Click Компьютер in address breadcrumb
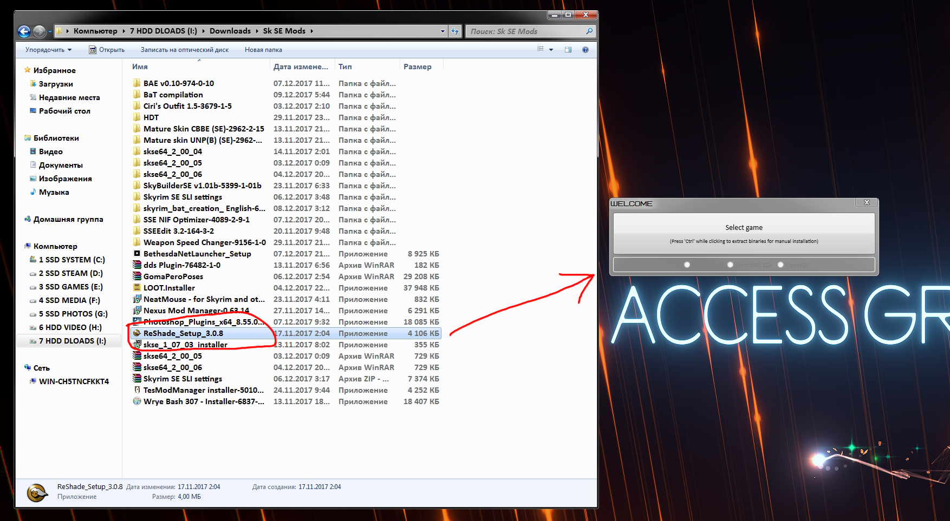 [95, 31]
